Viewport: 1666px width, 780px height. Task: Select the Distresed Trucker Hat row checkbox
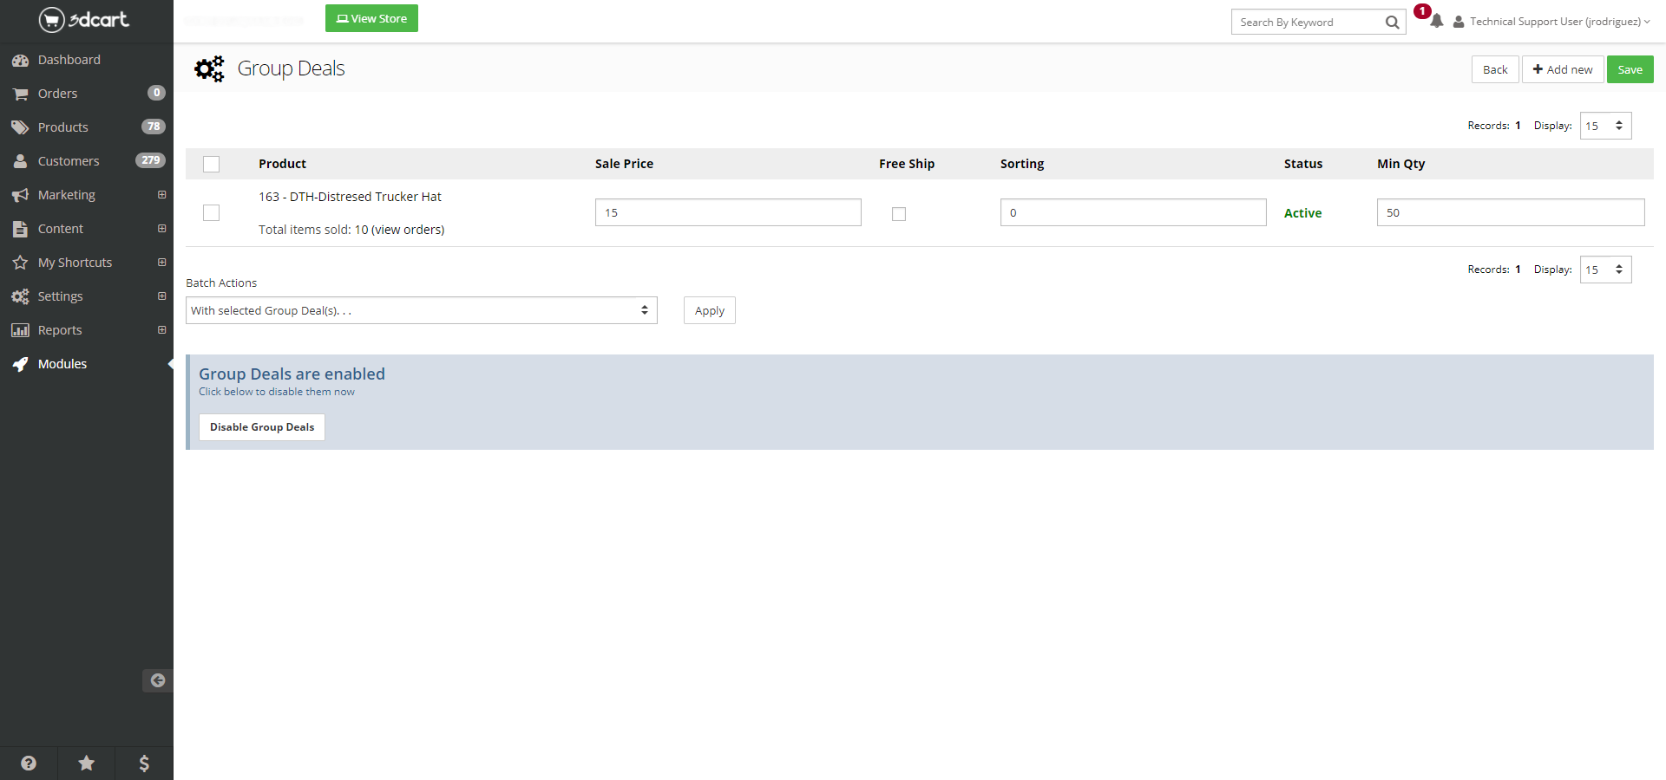211,212
